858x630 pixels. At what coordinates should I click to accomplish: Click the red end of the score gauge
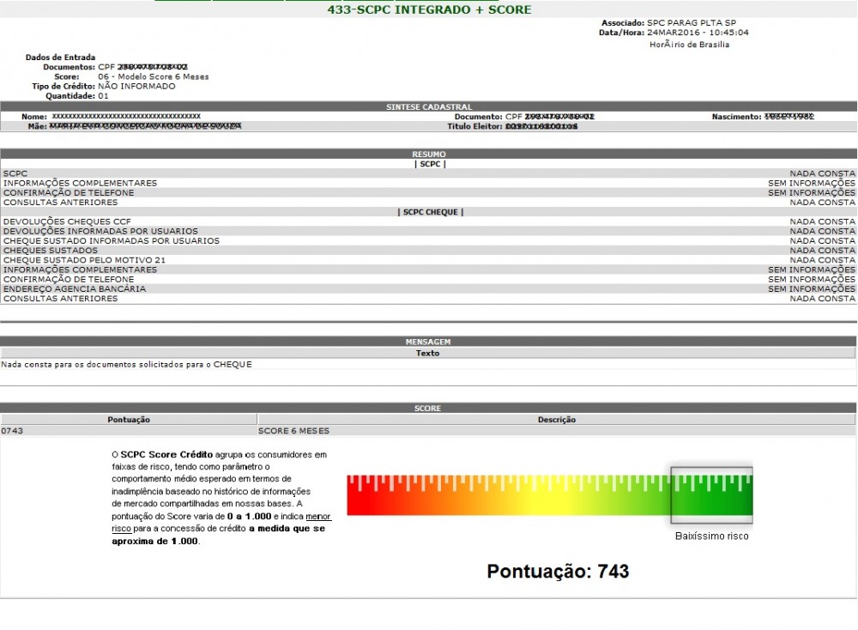point(361,495)
